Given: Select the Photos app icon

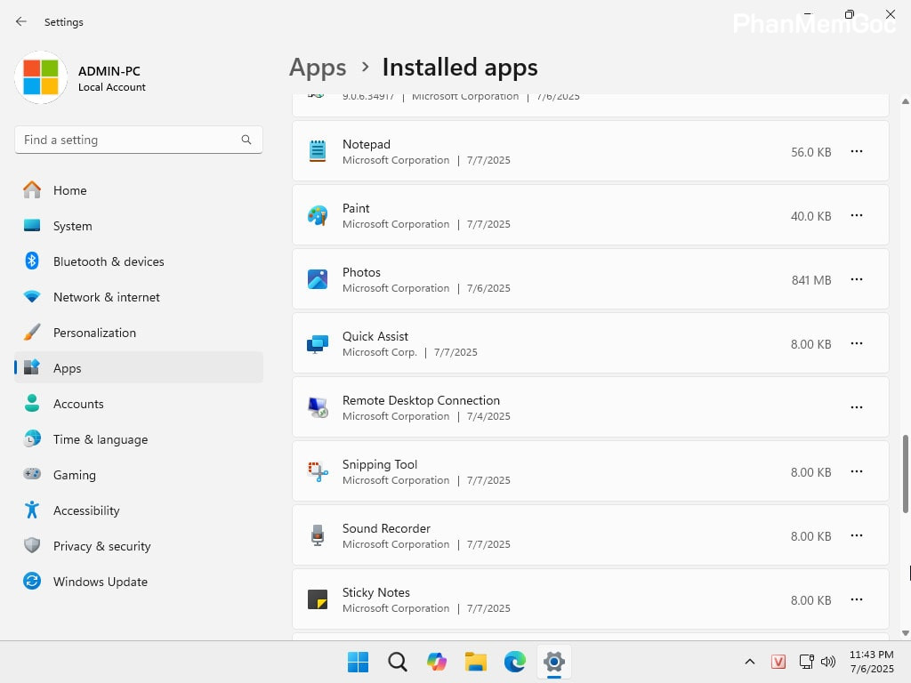Looking at the screenshot, I should tap(318, 279).
